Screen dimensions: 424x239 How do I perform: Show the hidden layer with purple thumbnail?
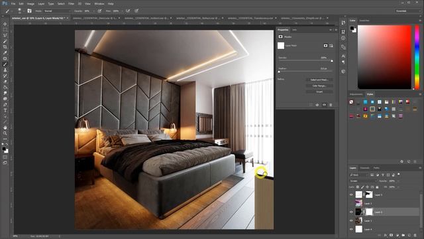tap(351, 203)
